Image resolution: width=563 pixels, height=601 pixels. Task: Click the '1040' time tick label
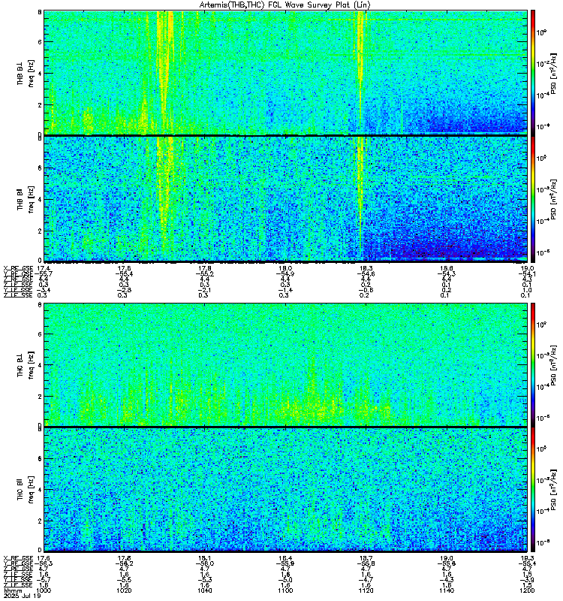pyautogui.click(x=204, y=590)
